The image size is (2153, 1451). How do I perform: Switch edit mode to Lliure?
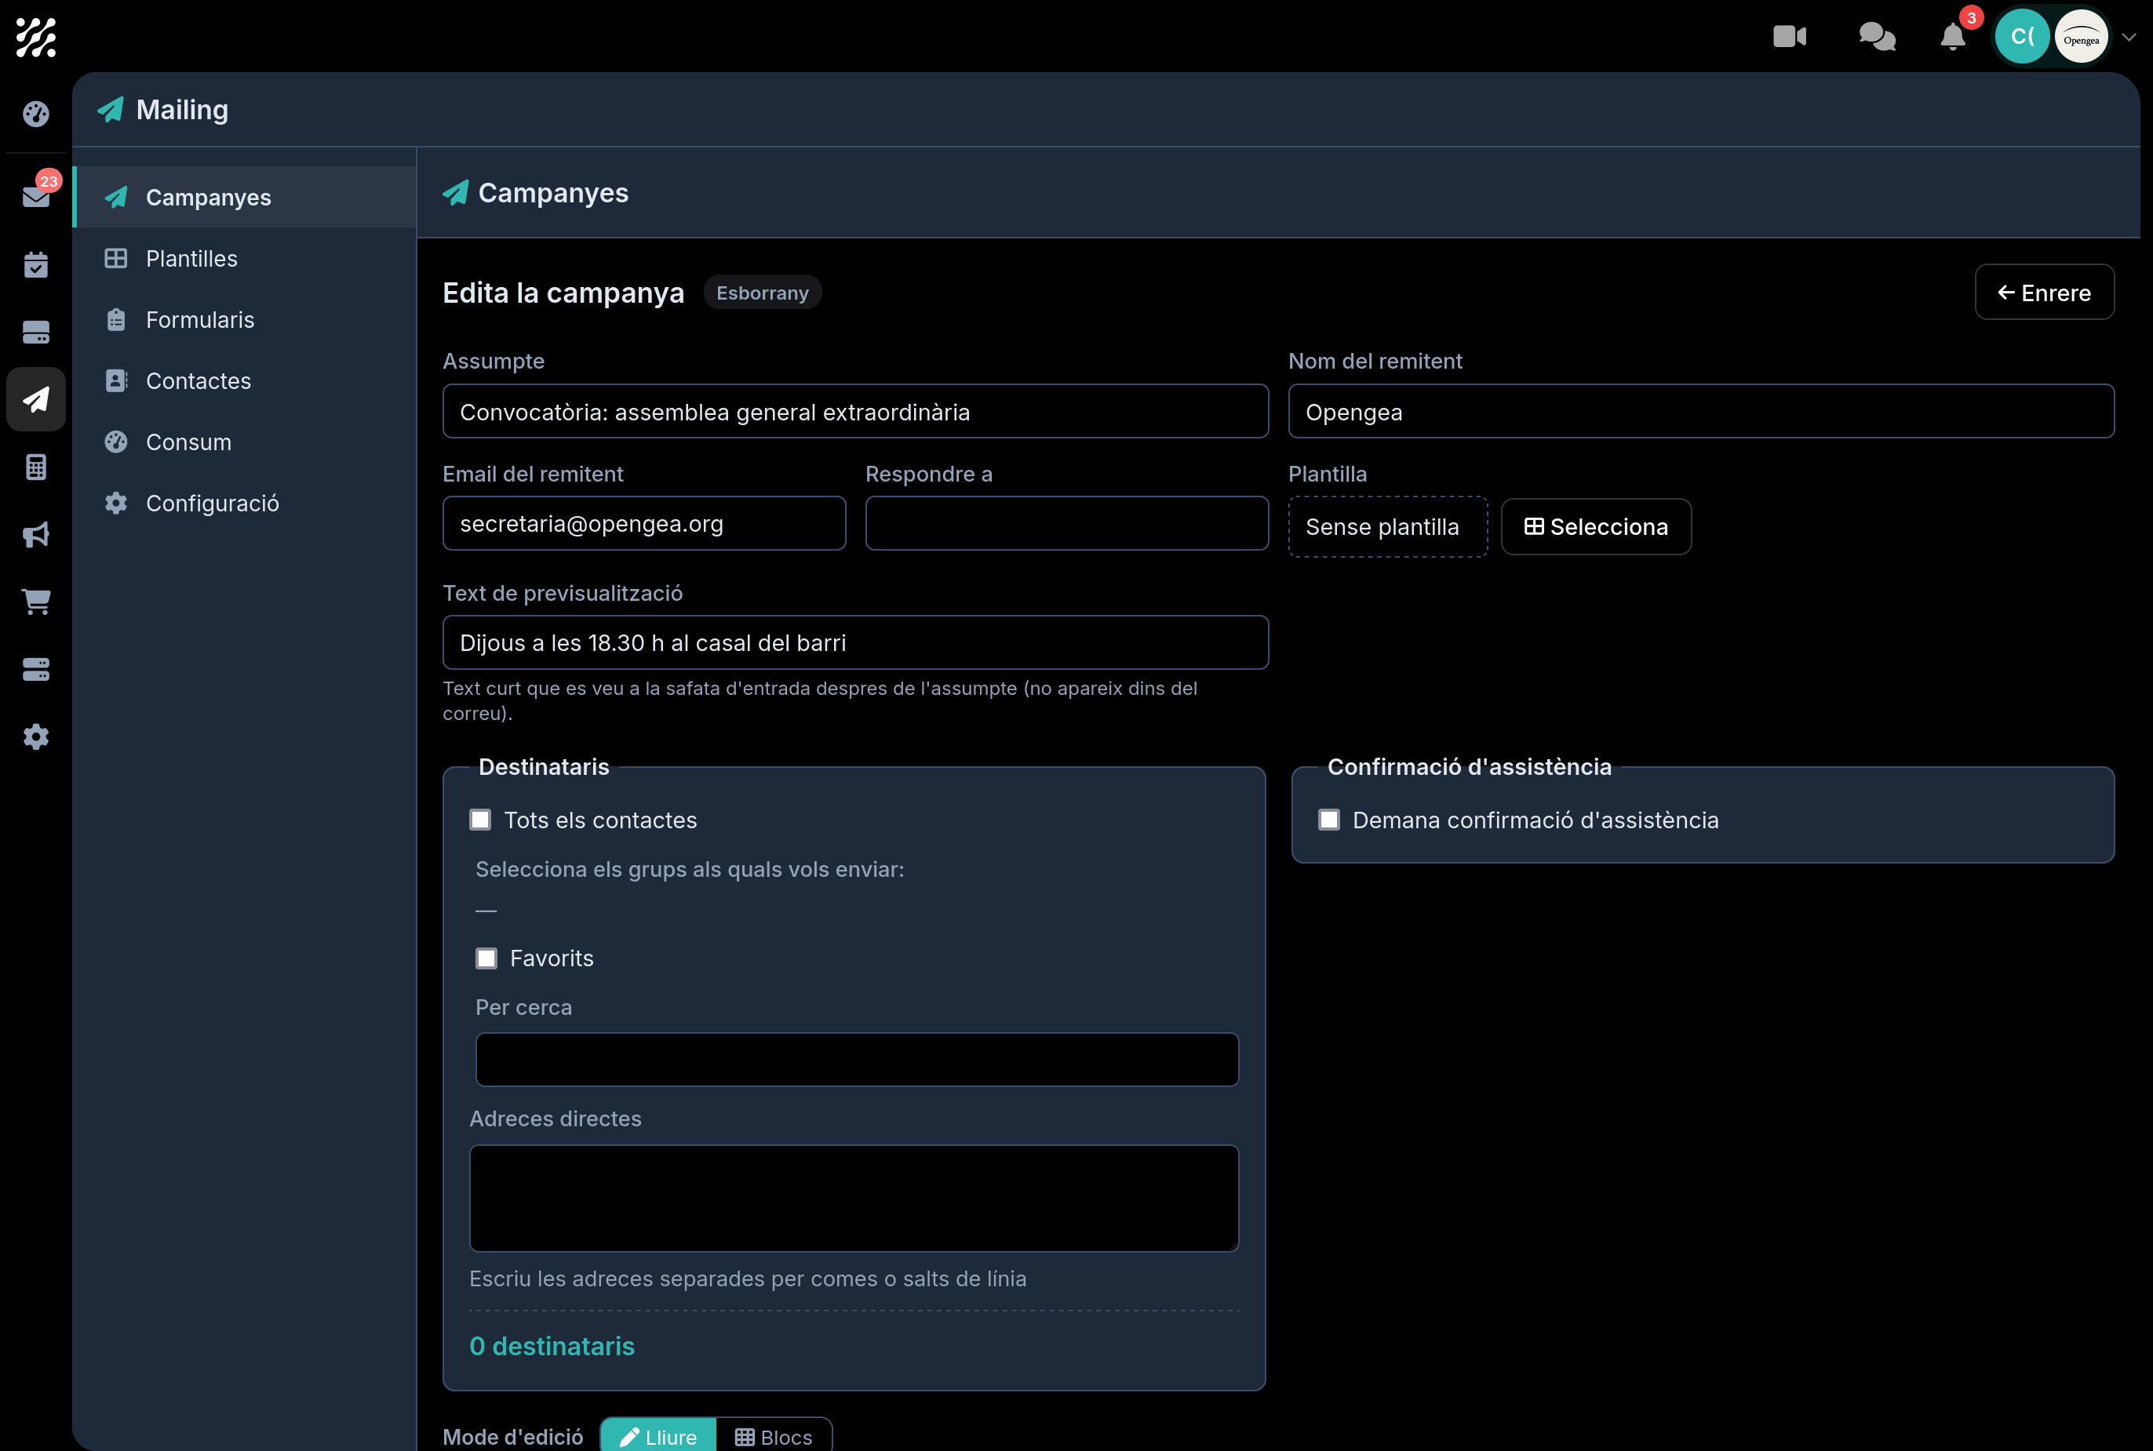658,1436
